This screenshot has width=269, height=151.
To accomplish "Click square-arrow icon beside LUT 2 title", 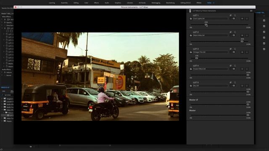I will (231, 32).
